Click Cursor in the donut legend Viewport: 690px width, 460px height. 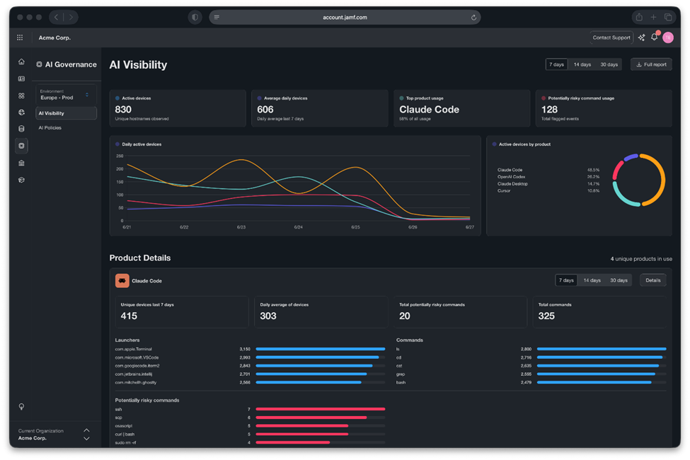point(504,191)
